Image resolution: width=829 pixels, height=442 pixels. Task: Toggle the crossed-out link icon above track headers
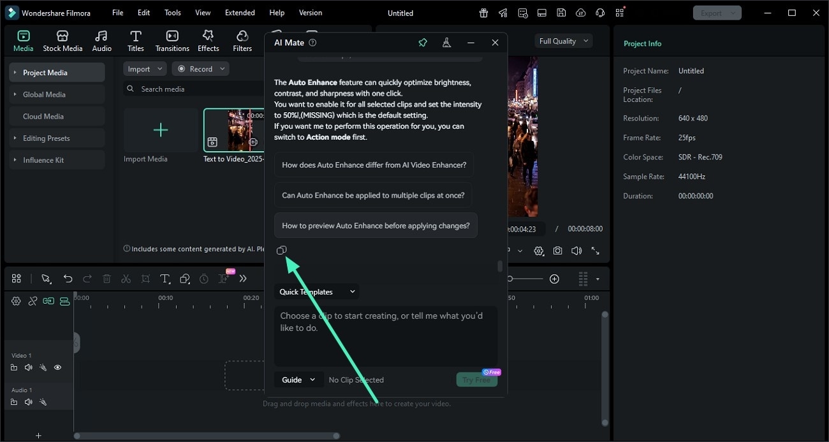pyautogui.click(x=33, y=301)
